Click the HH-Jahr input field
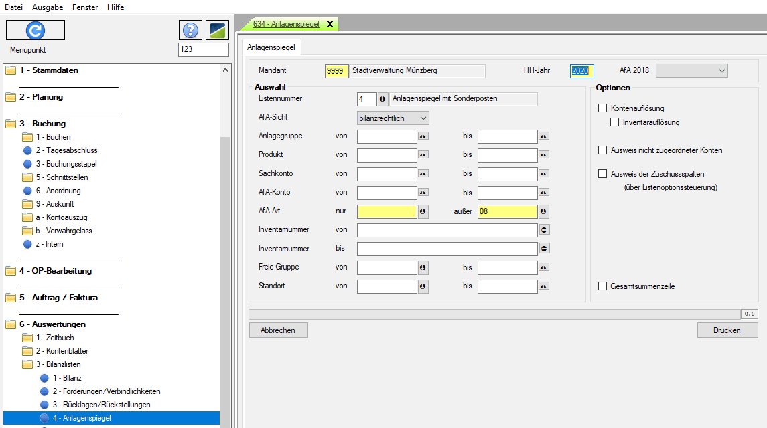Viewport: 767px width, 428px height. tap(581, 71)
